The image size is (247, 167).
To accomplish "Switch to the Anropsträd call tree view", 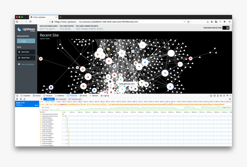I will click(61, 99).
